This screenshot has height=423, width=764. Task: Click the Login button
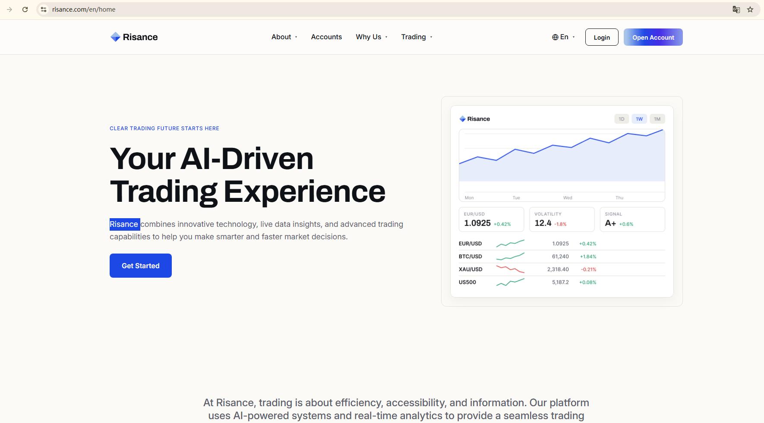[x=602, y=37]
